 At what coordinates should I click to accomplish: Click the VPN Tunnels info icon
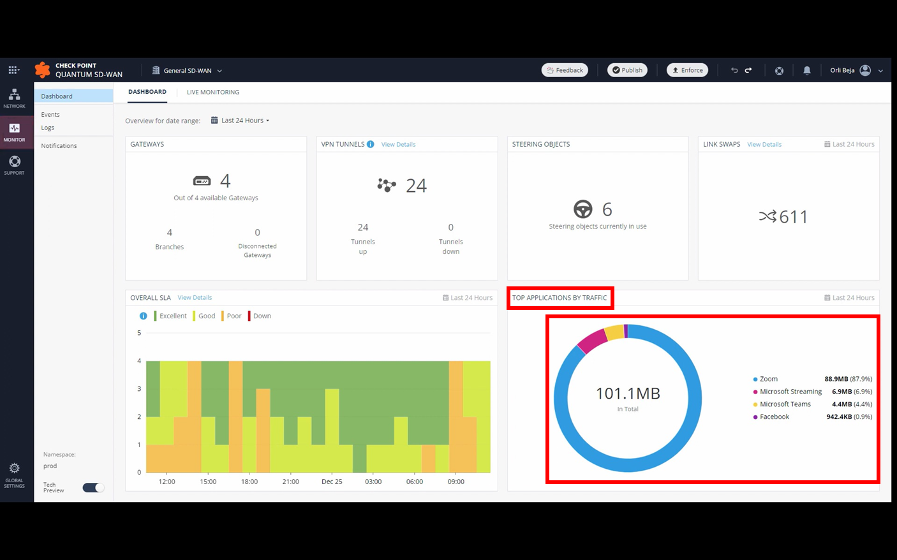click(x=371, y=144)
